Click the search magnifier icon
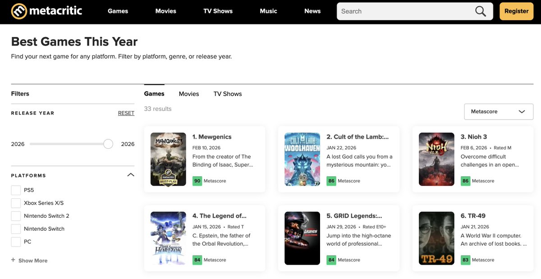 [x=481, y=11]
